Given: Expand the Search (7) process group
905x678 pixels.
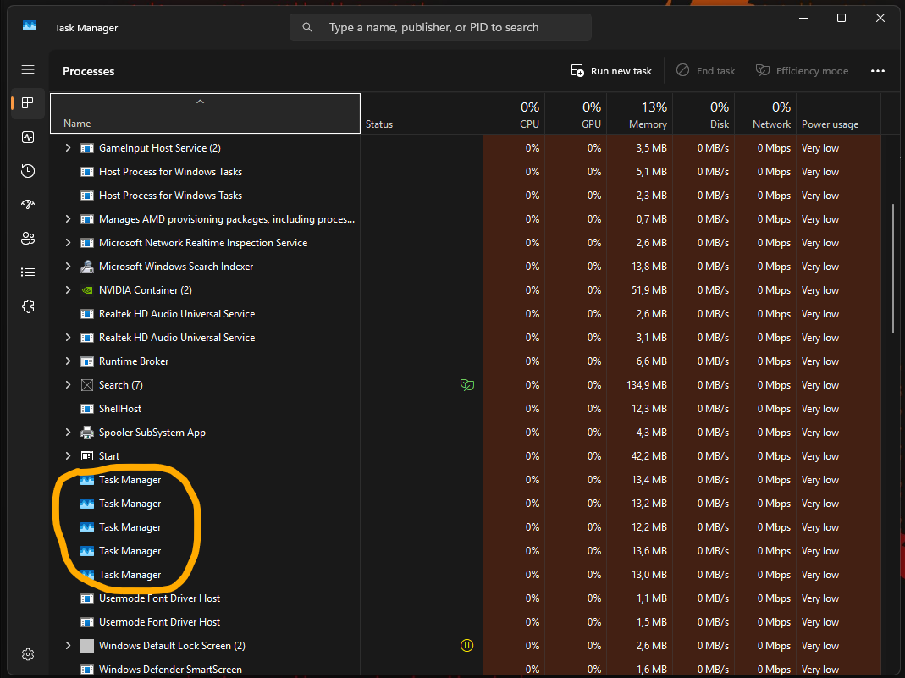Looking at the screenshot, I should [x=69, y=385].
